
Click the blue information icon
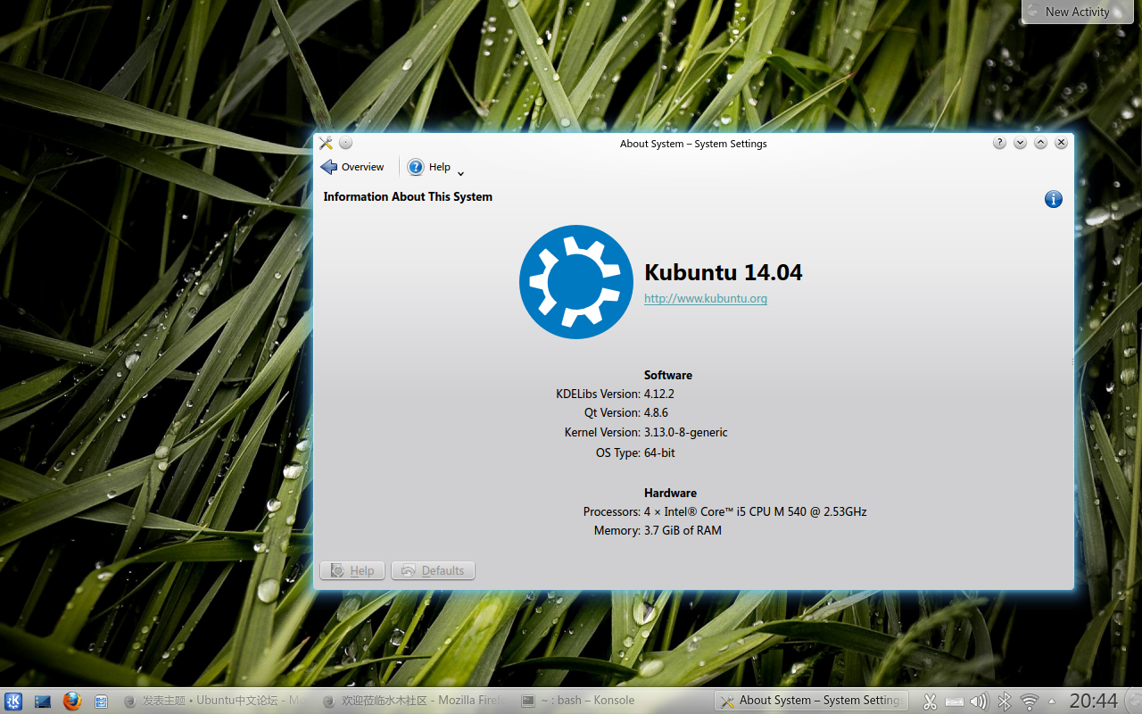tap(1054, 199)
